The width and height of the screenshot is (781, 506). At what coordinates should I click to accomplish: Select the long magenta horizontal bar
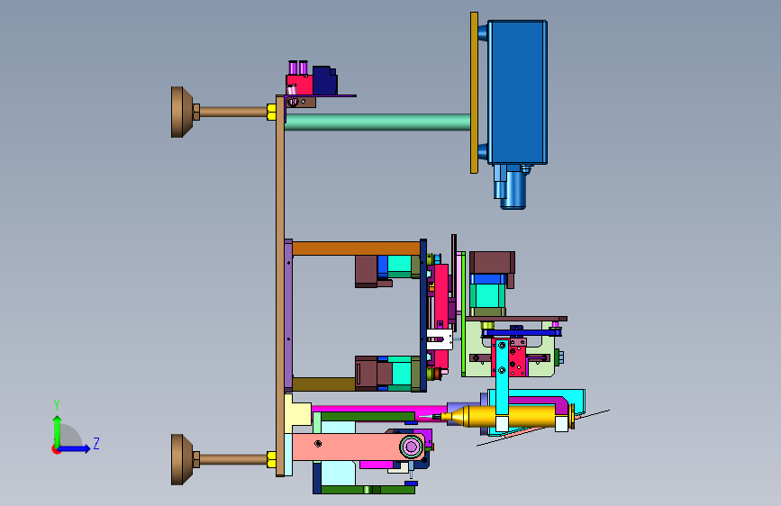[378, 409]
